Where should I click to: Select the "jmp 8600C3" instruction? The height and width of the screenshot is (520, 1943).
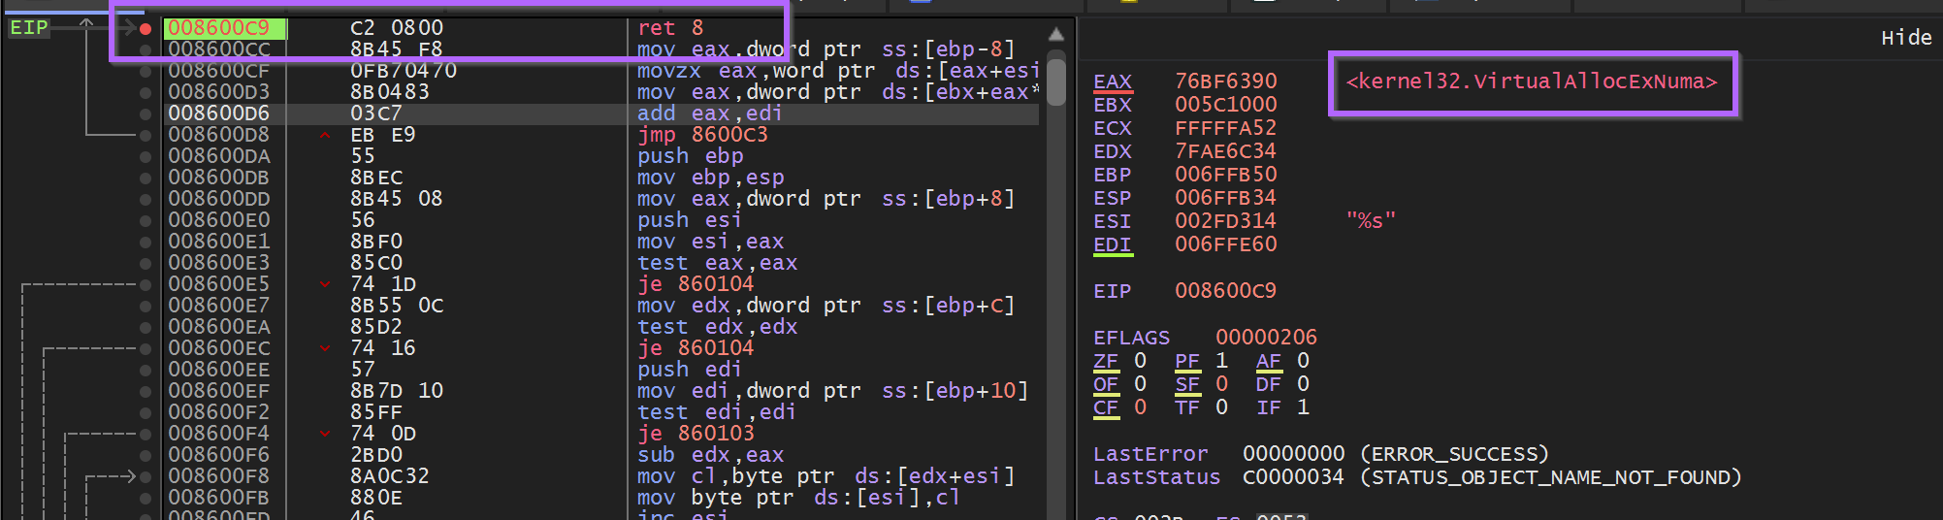[x=702, y=135]
